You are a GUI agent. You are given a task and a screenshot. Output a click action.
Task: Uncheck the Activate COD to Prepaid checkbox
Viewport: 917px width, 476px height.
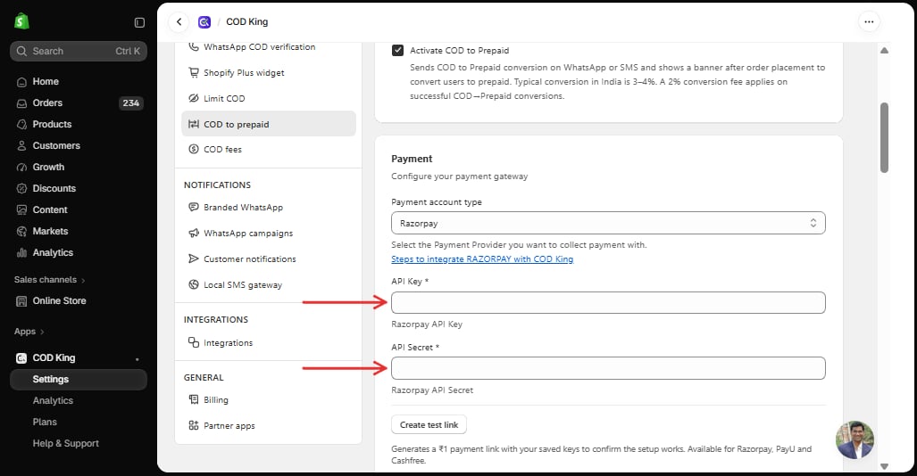coord(397,50)
